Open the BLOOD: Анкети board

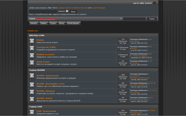coord(44,98)
